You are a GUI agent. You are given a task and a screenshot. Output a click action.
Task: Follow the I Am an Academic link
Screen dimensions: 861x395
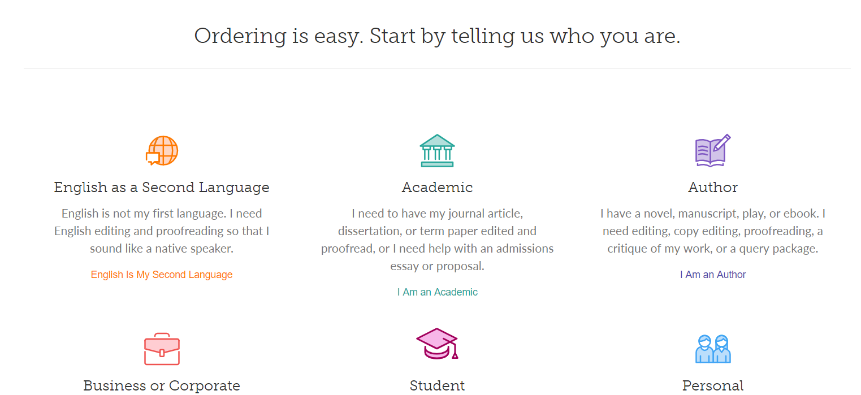(x=437, y=292)
